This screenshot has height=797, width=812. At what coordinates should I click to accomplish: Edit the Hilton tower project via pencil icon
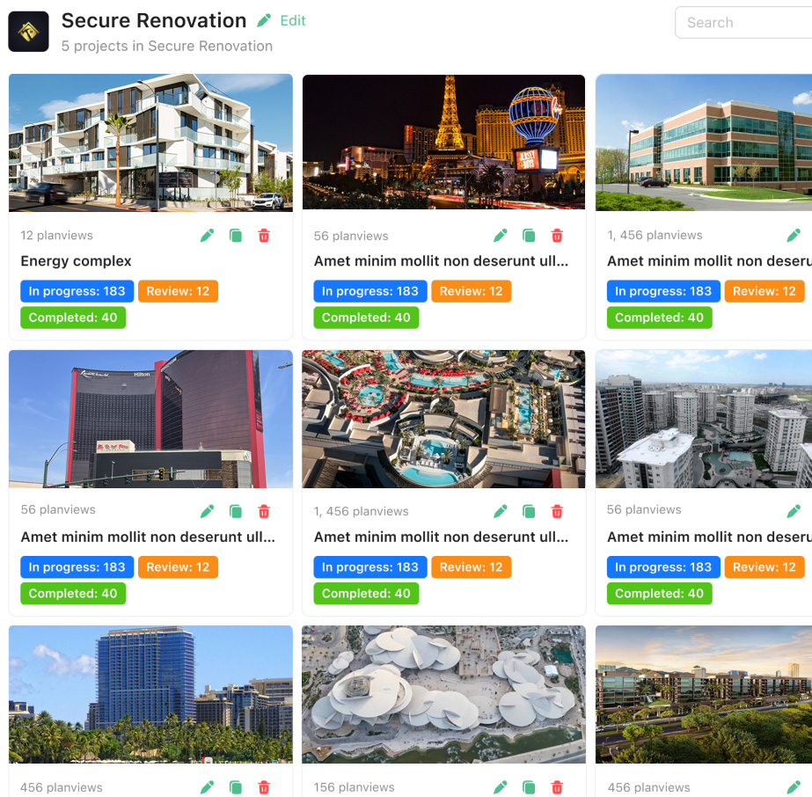[207, 512]
